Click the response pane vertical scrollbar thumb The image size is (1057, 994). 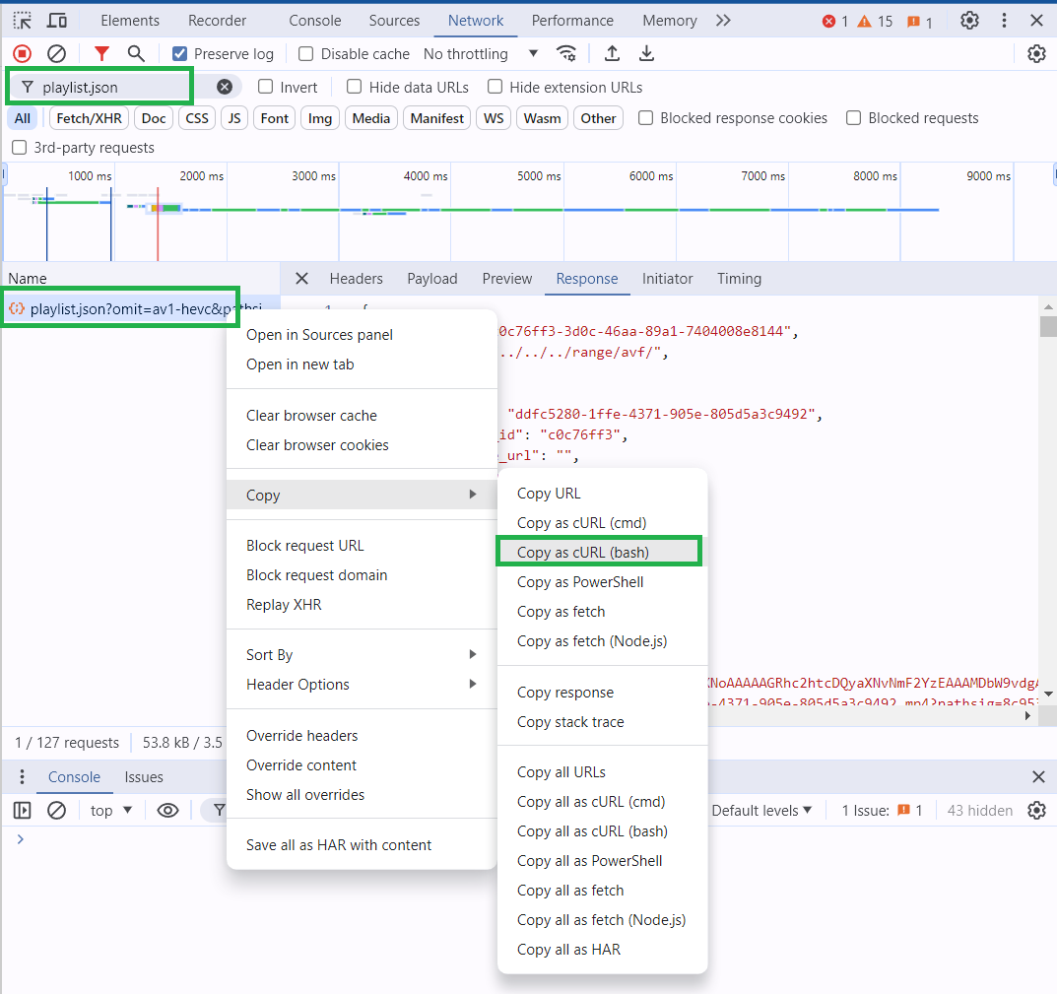[1048, 327]
